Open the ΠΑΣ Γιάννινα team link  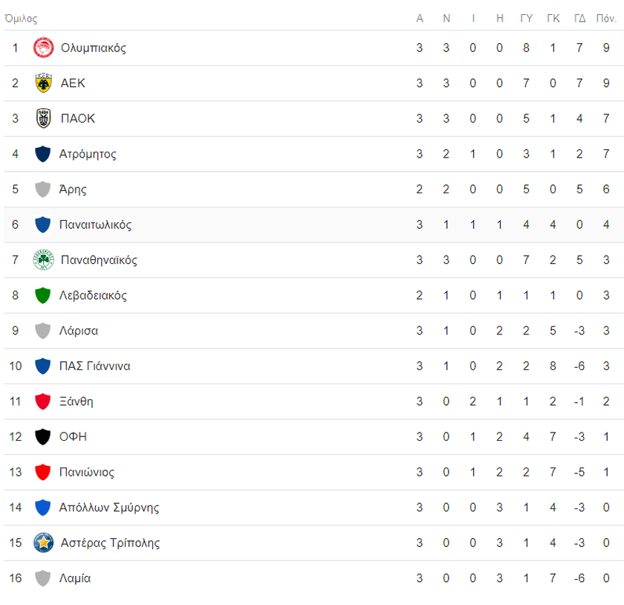point(95,366)
